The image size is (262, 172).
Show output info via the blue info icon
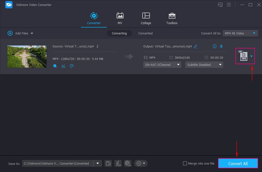[x=214, y=47]
